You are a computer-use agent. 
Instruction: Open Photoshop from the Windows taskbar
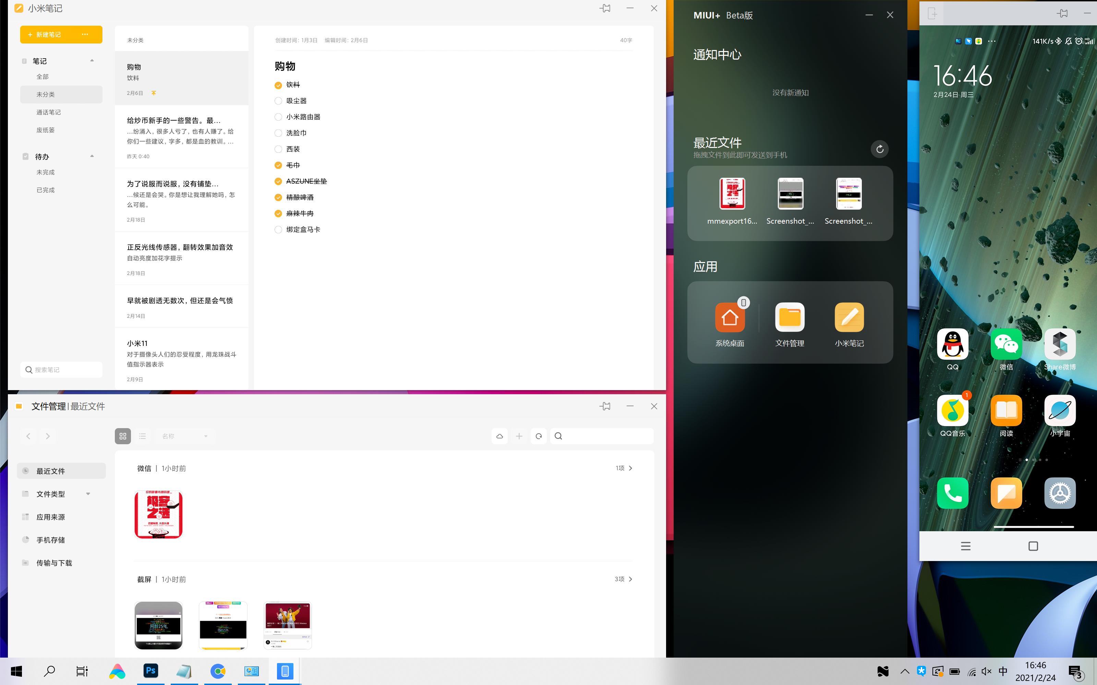tap(150, 671)
